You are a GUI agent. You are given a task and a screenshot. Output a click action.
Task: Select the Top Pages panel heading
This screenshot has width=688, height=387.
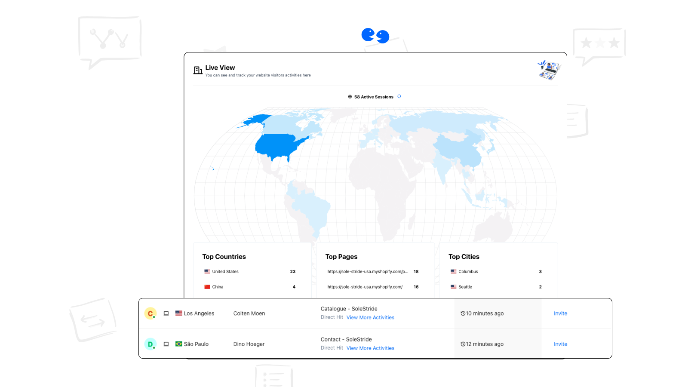(x=341, y=257)
